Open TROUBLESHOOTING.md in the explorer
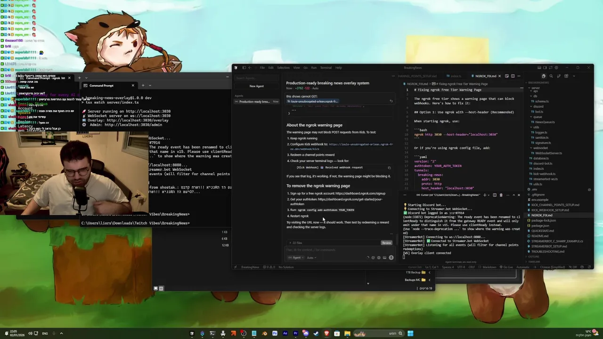This screenshot has height=339, width=603. pos(547,251)
